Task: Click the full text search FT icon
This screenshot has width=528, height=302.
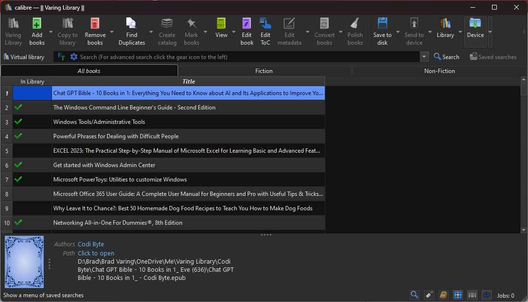Action: tap(61, 57)
